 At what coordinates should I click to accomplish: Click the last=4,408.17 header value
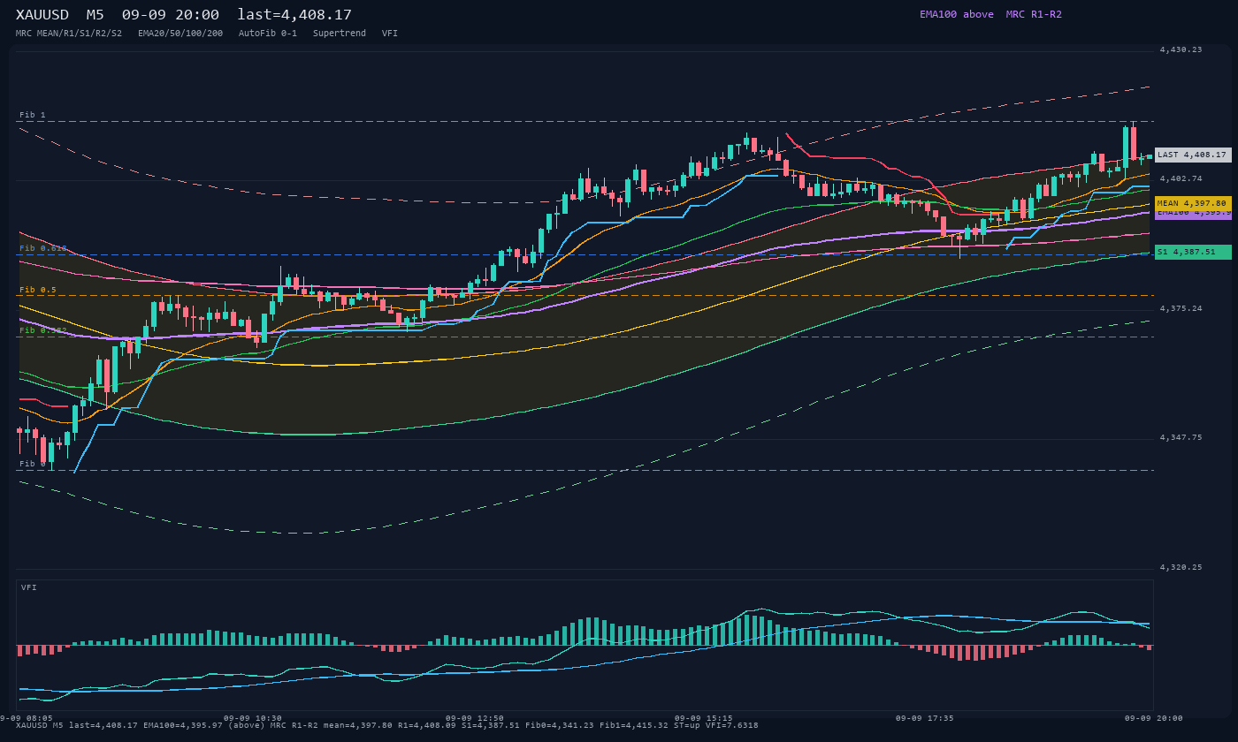pos(294,15)
